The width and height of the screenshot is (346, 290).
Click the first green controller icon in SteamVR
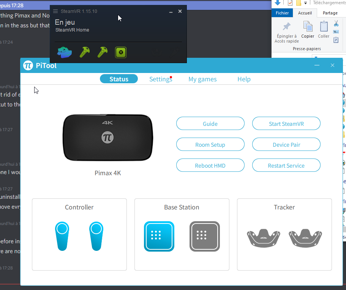click(x=85, y=52)
